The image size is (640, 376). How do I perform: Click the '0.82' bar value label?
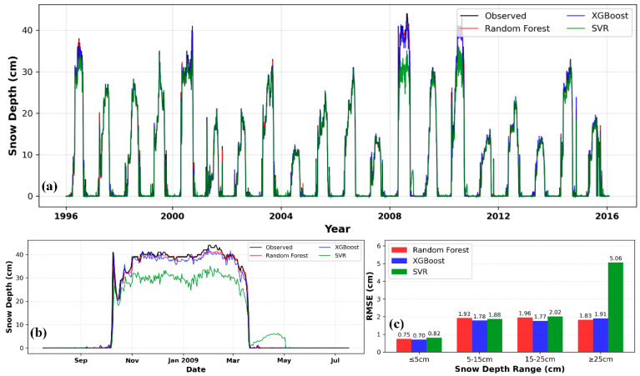pyautogui.click(x=434, y=333)
